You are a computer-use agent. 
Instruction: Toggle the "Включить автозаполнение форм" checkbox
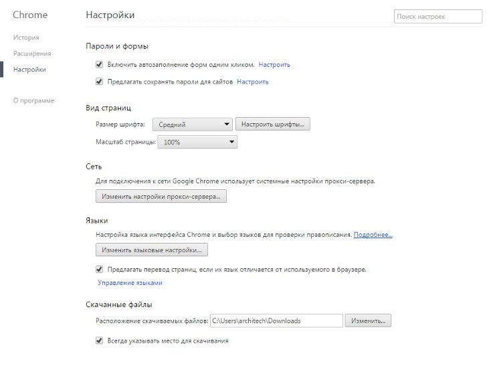(x=100, y=65)
